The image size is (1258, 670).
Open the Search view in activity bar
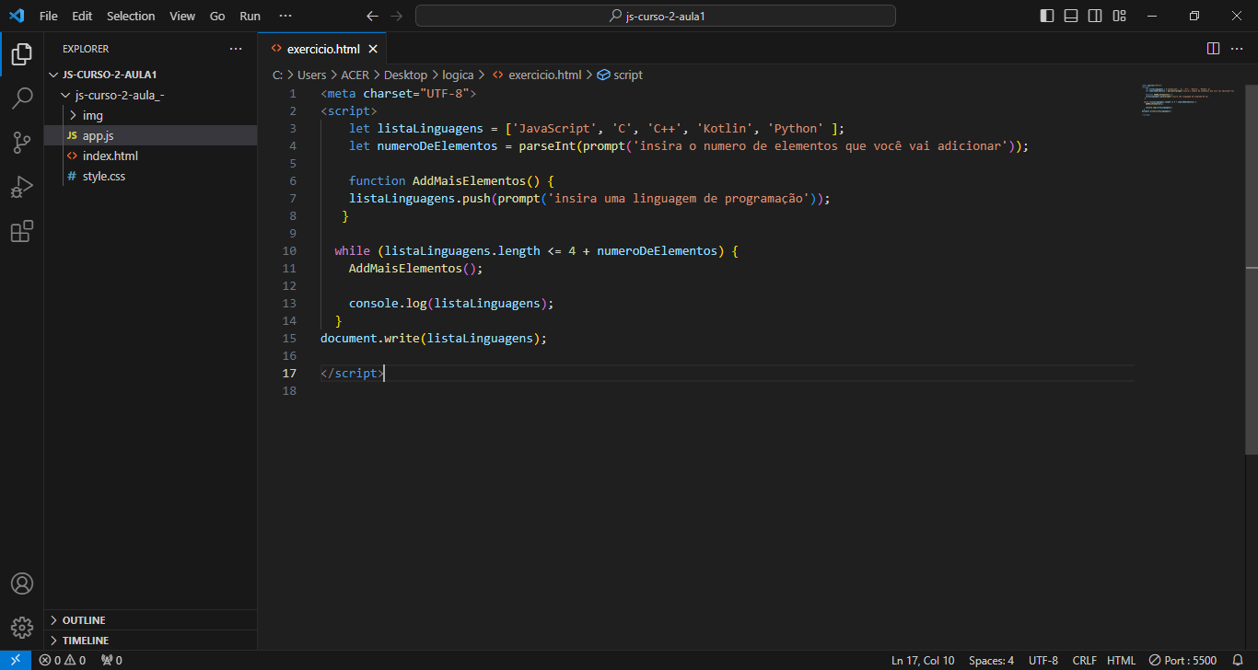click(x=22, y=98)
